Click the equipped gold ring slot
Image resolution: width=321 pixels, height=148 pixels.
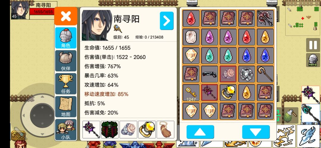click(x=147, y=130)
